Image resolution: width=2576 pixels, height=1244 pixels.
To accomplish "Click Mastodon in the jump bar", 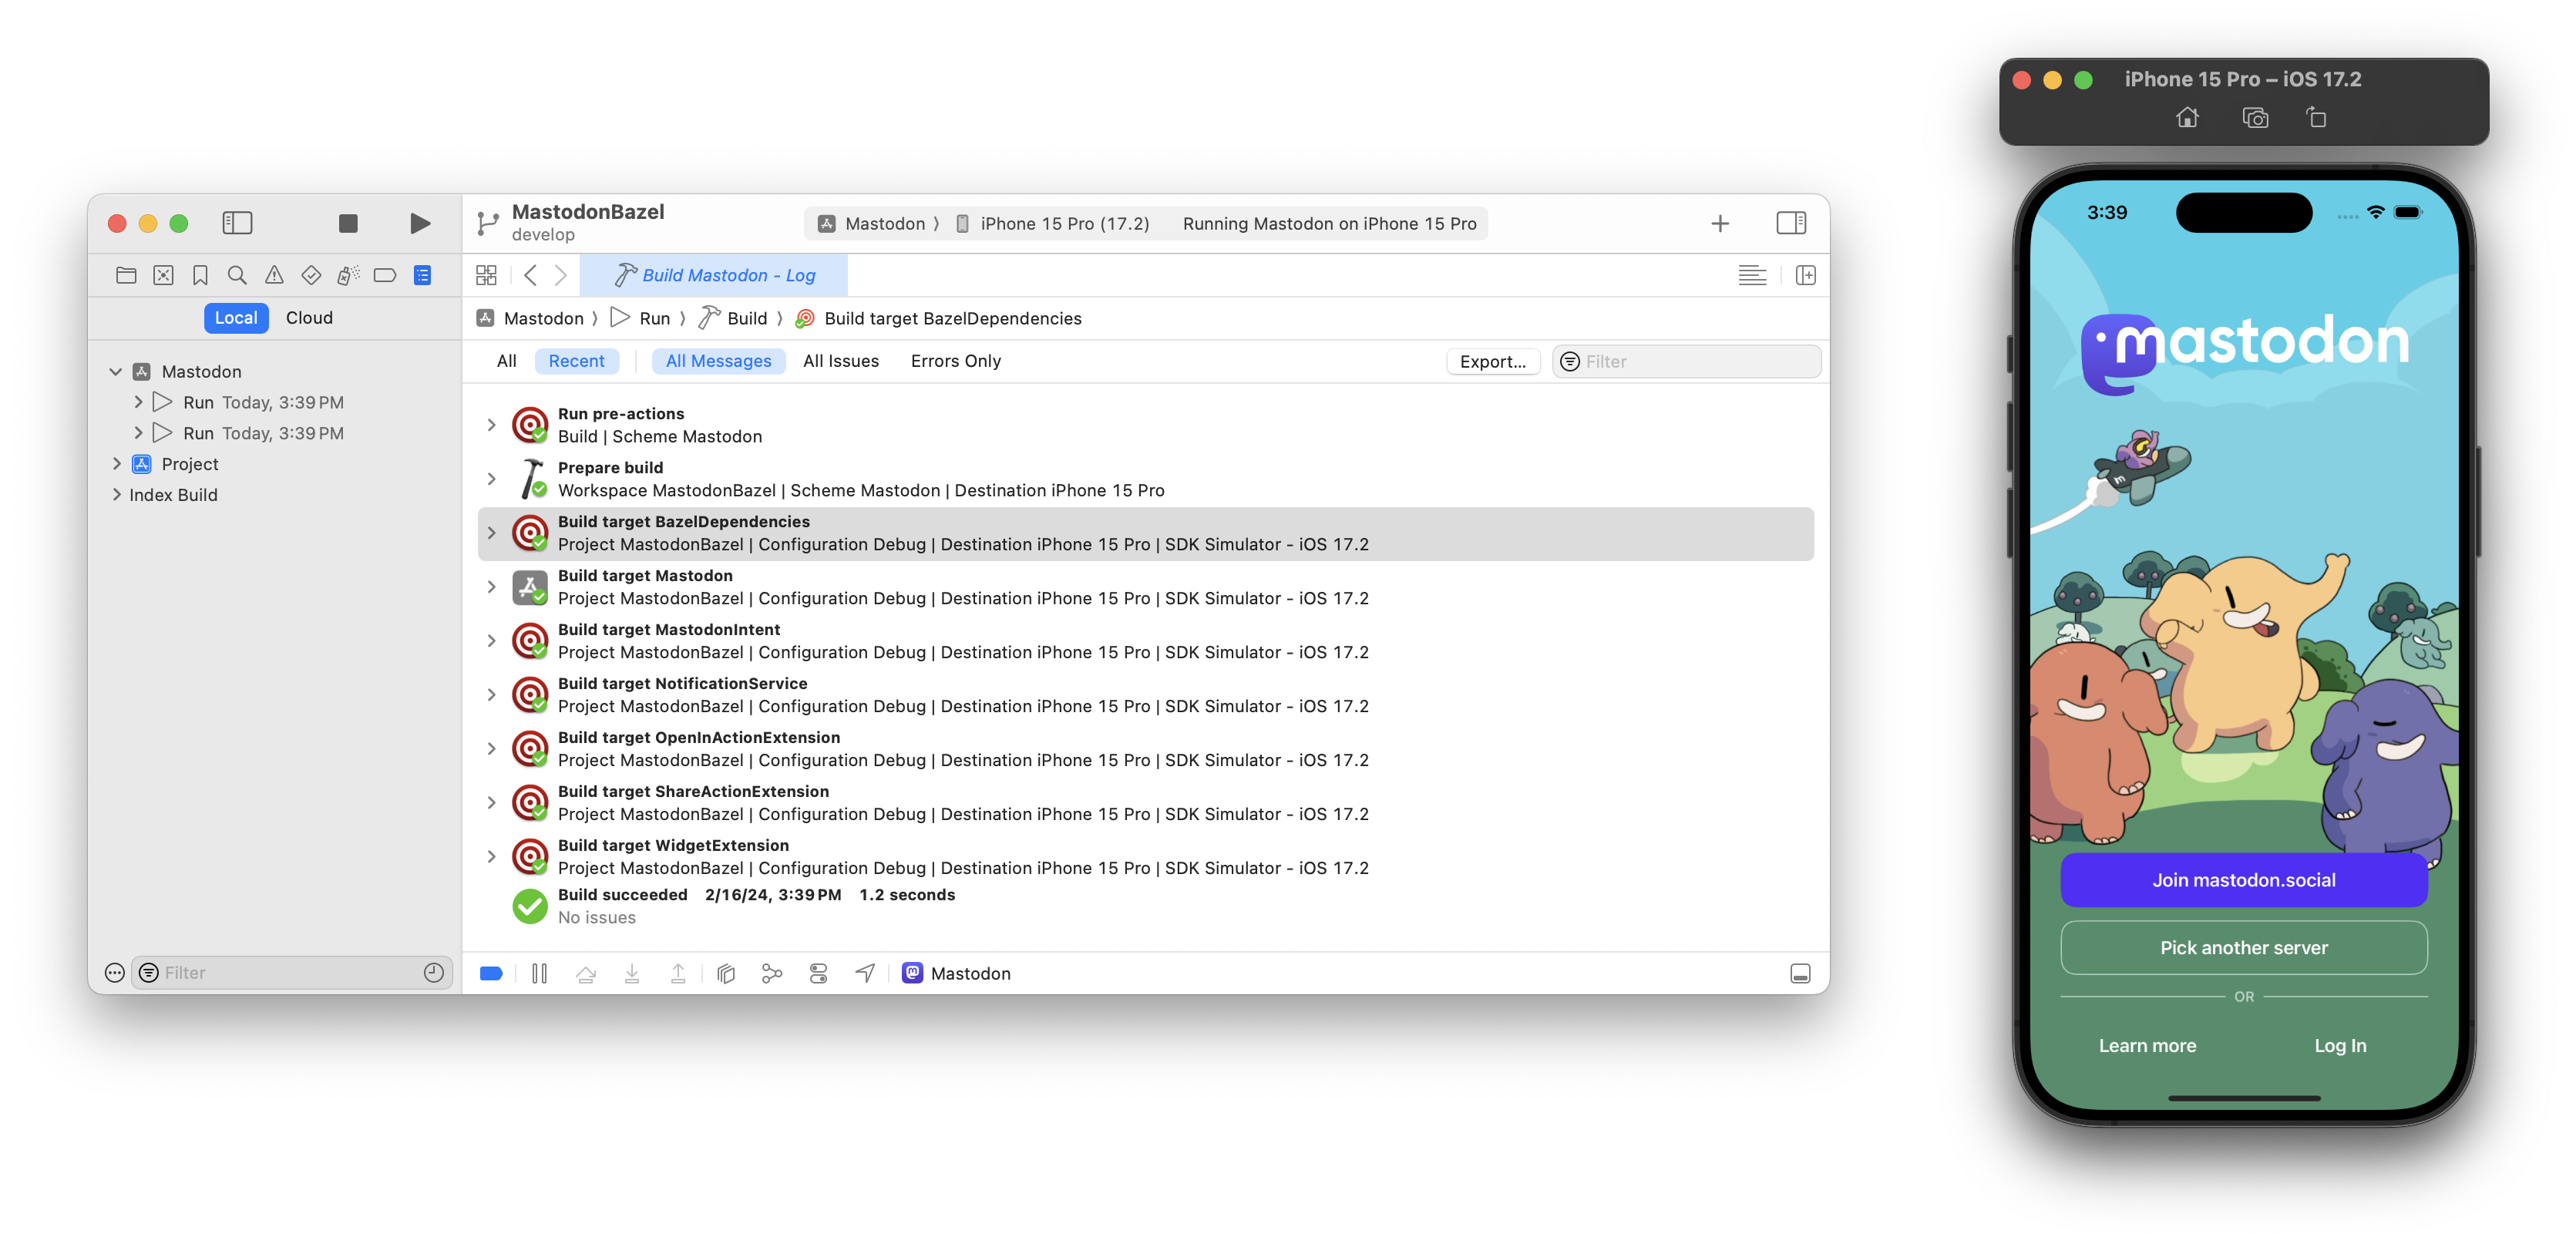I will pyautogui.click(x=532, y=318).
